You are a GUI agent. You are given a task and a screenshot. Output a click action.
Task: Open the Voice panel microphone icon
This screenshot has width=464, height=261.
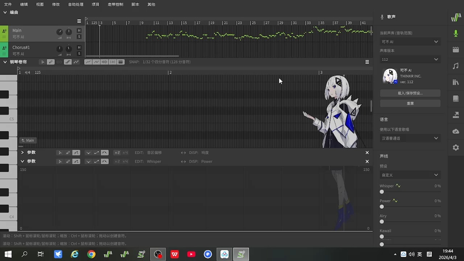tap(456, 33)
